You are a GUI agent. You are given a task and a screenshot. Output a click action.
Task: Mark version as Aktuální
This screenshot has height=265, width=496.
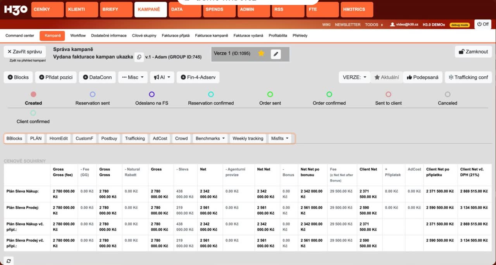pos(386,77)
